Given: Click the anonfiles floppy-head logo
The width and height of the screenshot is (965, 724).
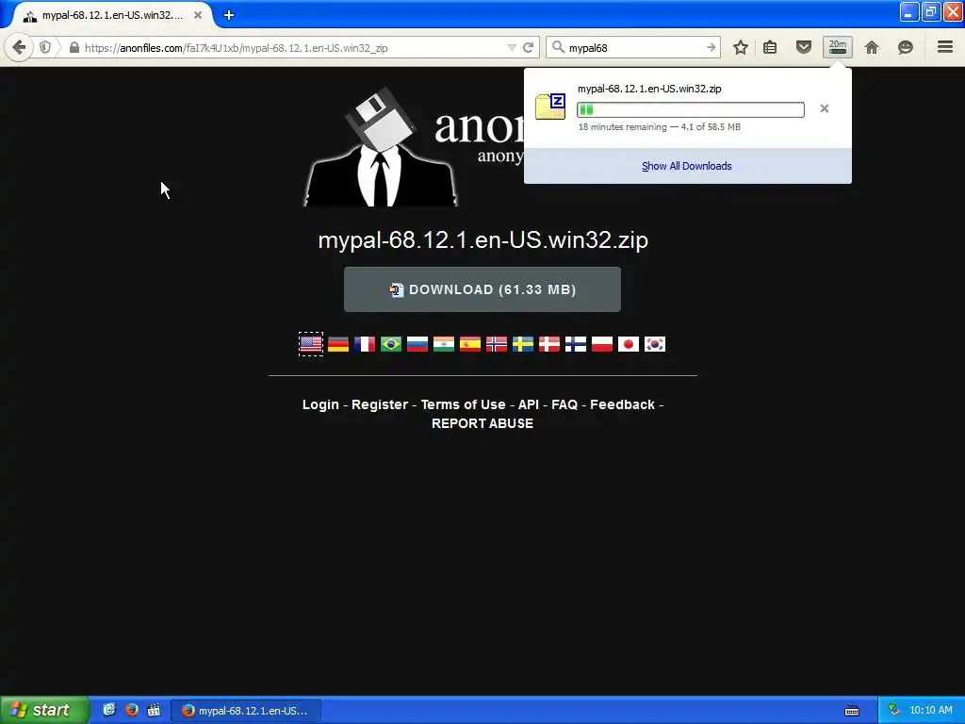Looking at the screenshot, I should 382,146.
